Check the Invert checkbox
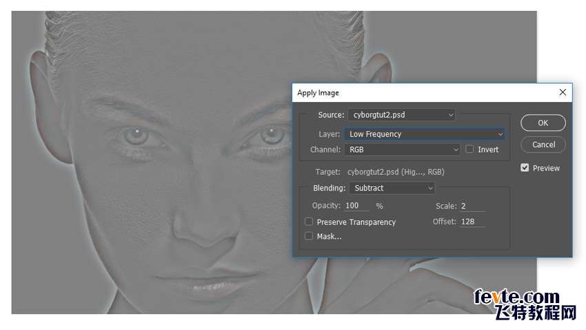 (469, 149)
